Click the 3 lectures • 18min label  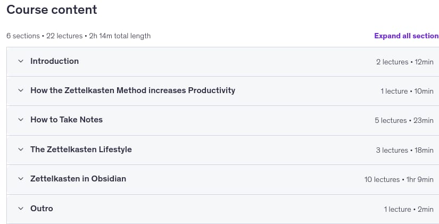pyautogui.click(x=404, y=151)
